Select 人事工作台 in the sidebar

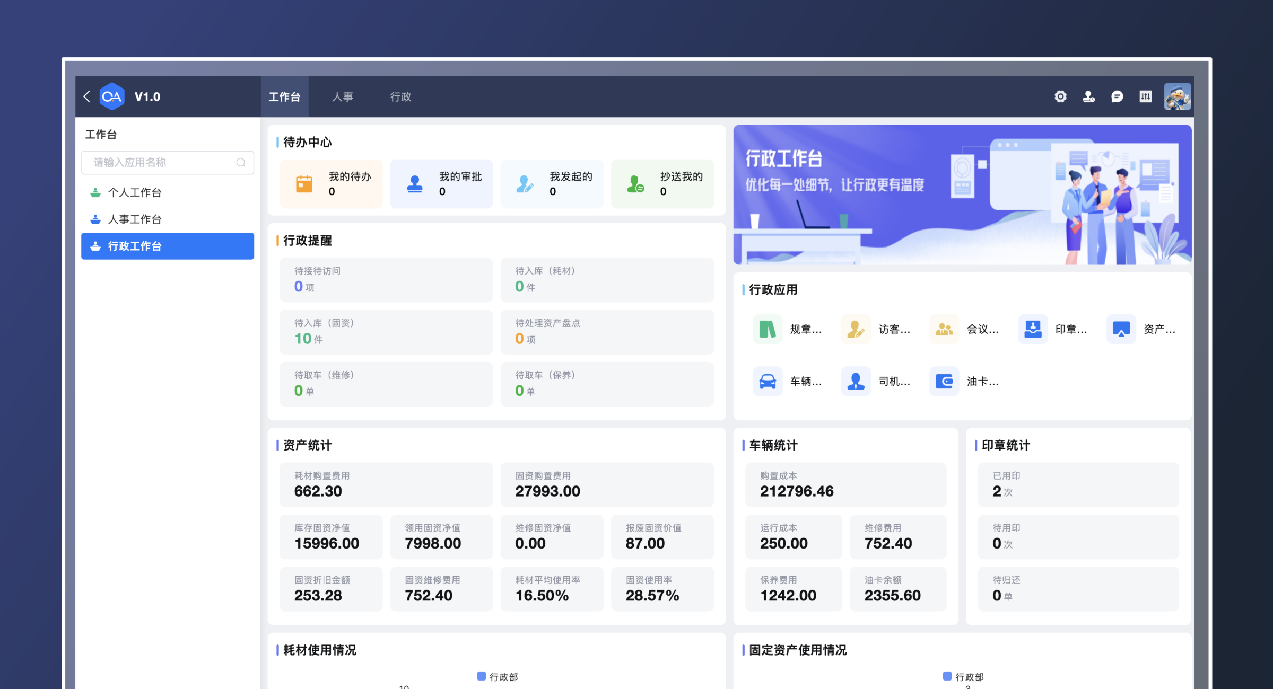(134, 219)
